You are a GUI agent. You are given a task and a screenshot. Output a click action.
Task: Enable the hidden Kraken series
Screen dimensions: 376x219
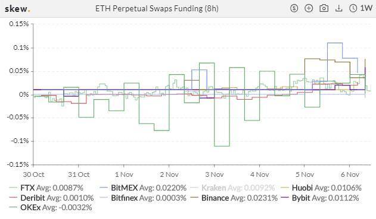tap(232, 188)
